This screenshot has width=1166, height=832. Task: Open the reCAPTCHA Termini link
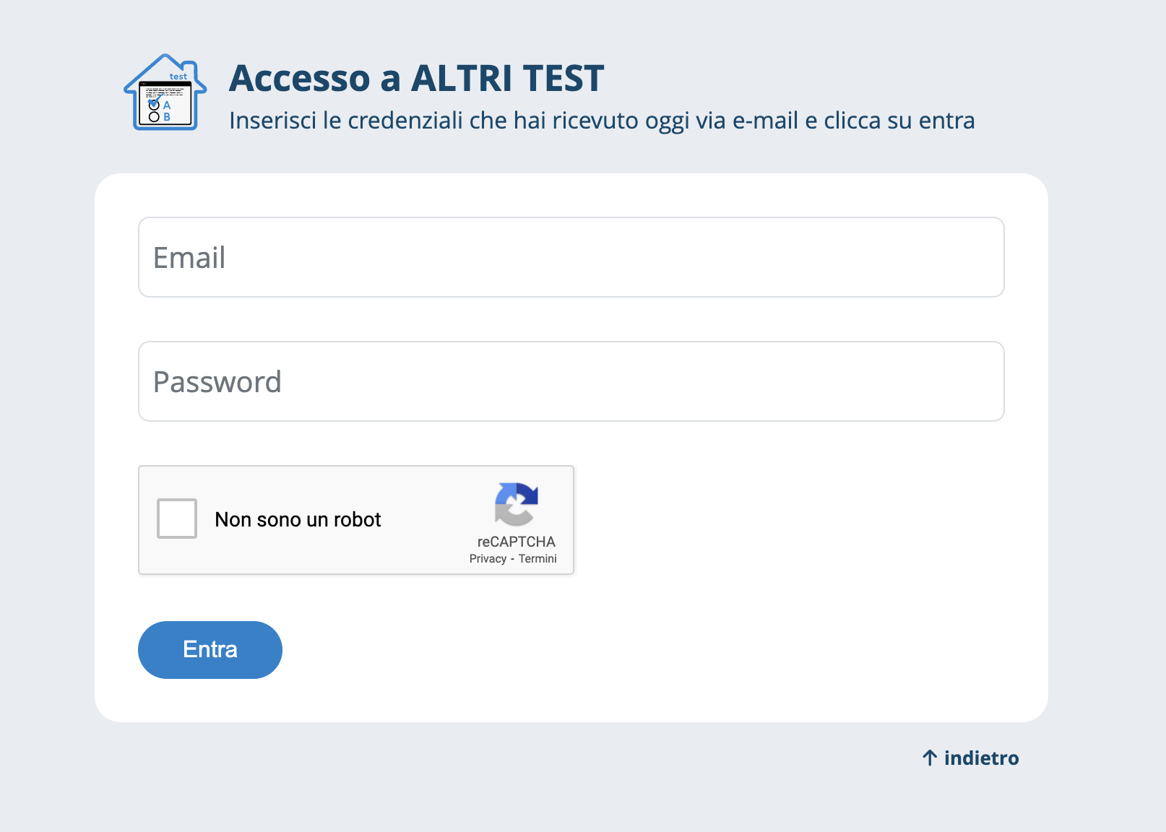[537, 558]
